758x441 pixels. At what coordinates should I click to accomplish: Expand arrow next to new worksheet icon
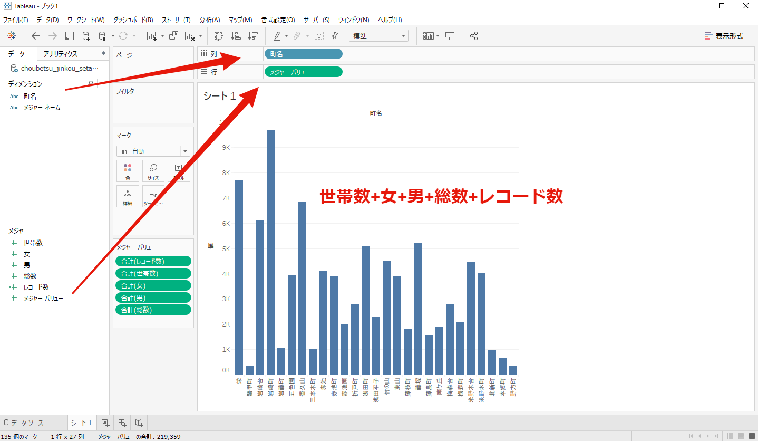162,36
